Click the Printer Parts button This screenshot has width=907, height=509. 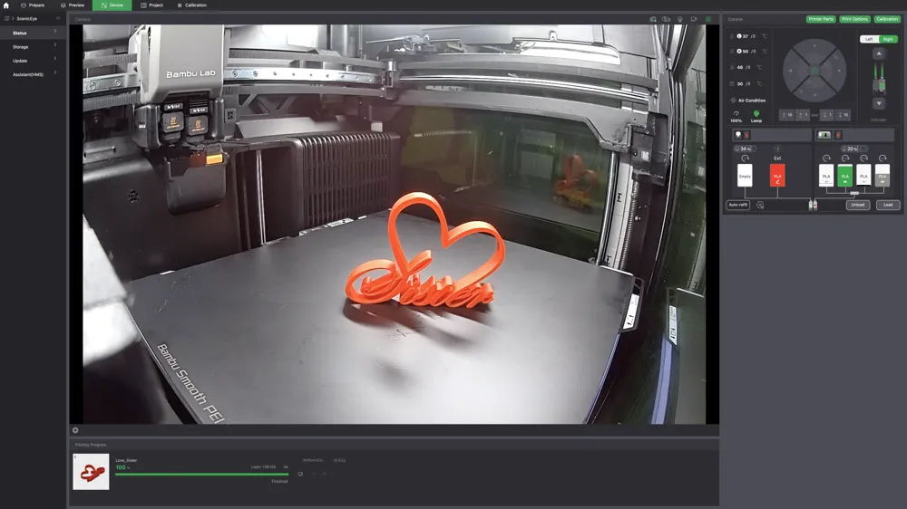click(821, 19)
